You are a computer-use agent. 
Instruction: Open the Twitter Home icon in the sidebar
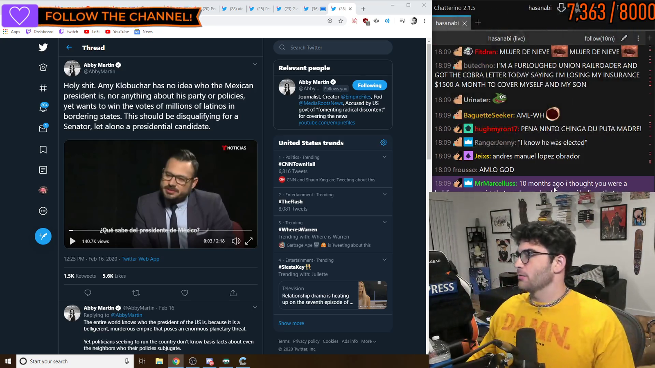43,67
